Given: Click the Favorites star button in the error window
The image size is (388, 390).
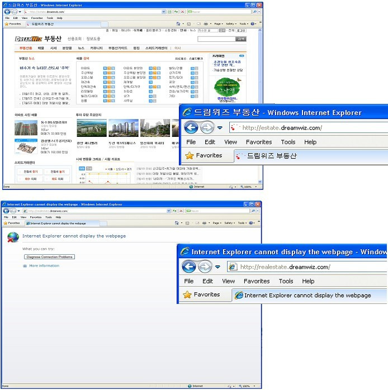Looking at the screenshot, I should coord(12,223).
